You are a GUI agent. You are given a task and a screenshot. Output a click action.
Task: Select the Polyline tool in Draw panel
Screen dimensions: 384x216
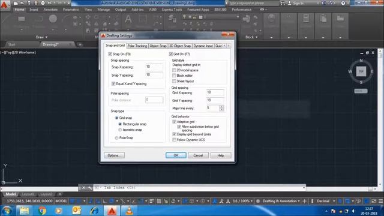[38, 19]
